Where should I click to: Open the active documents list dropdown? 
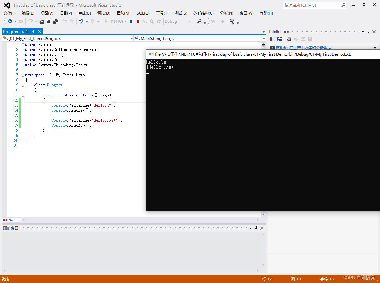click(264, 32)
